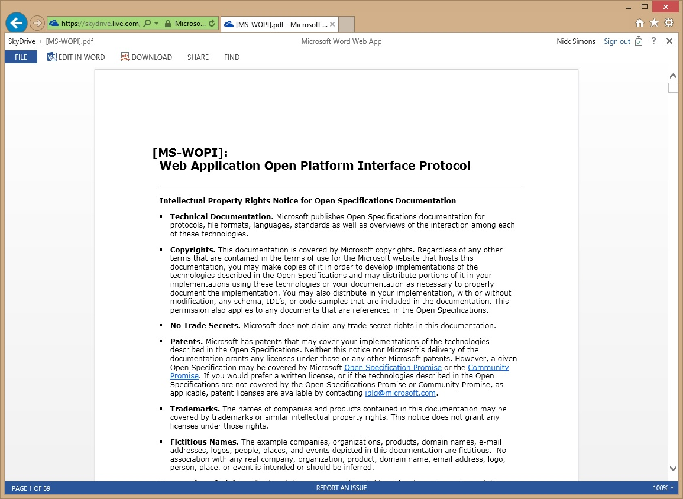Open FIND to search the document

tap(231, 57)
